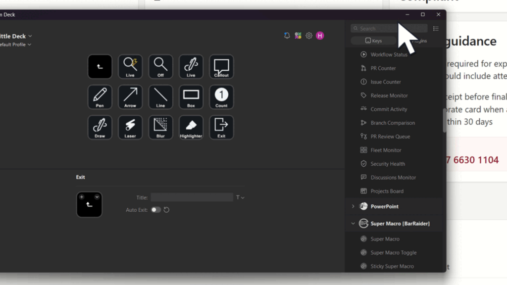The image size is (507, 285).
Task: Select the Arrow key
Action: [x=130, y=97]
